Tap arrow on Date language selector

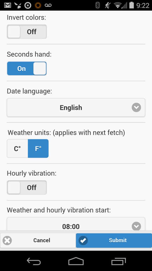[136, 107]
